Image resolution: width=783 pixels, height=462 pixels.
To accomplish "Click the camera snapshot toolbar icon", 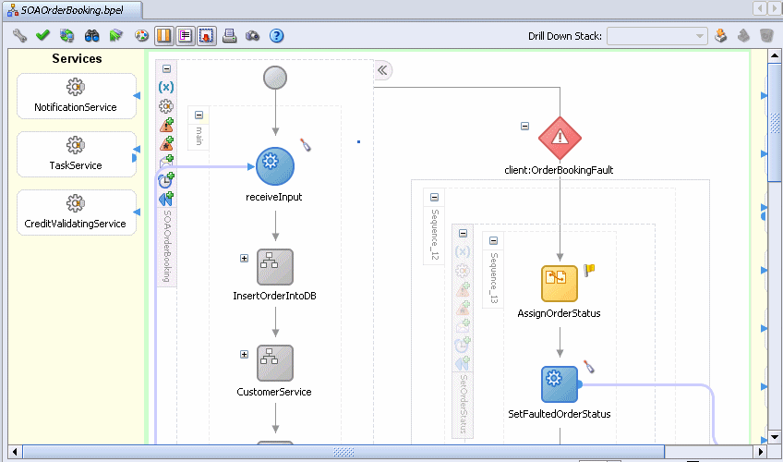I will pos(253,35).
